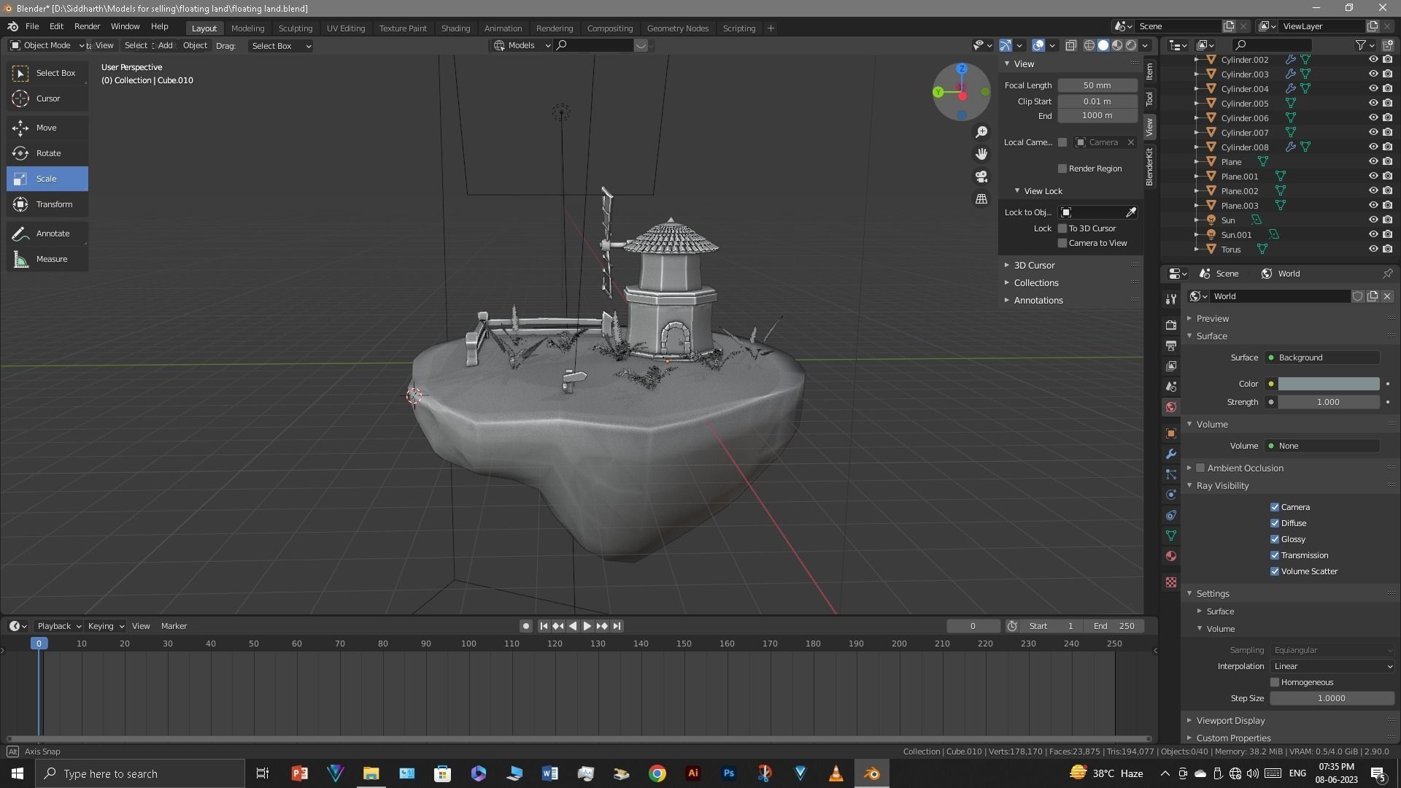Open the BlenderKit sidebar tab
Screen dimensions: 1401x788
[1149, 166]
